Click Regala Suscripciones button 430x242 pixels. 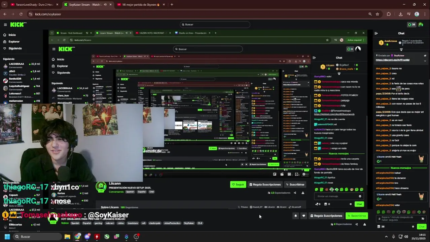tap(326, 216)
